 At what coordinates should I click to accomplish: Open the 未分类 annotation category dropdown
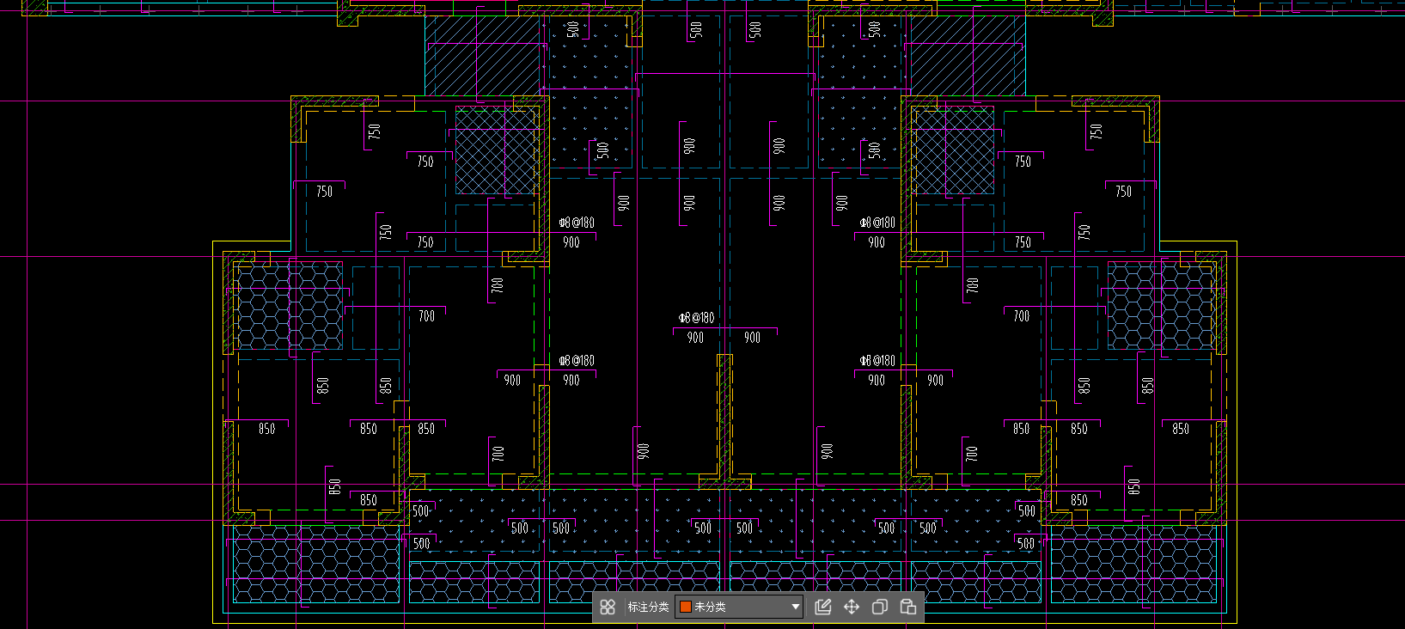739,607
